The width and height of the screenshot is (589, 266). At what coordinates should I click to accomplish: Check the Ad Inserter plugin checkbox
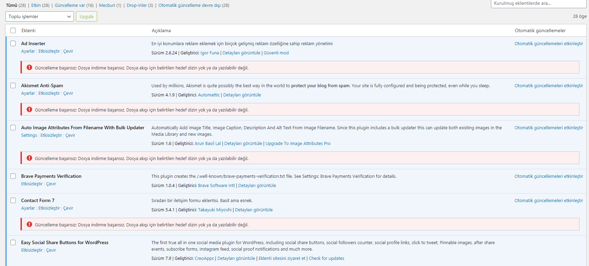pos(13,43)
